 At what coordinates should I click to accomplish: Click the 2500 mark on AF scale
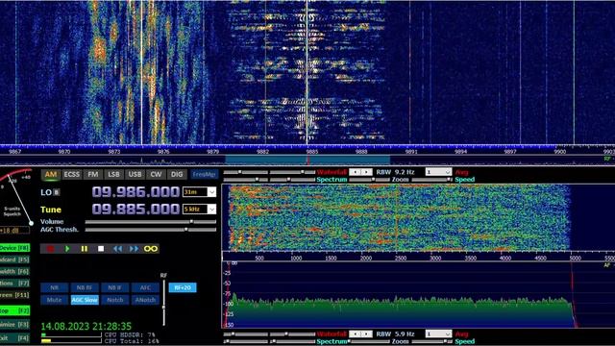401,259
